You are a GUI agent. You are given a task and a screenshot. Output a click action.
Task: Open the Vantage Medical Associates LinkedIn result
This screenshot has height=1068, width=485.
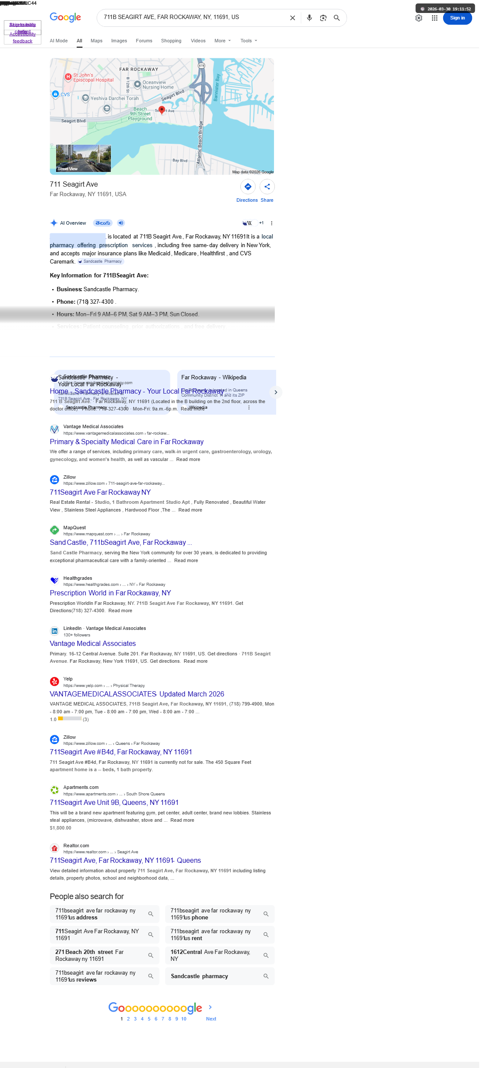pyautogui.click(x=93, y=643)
